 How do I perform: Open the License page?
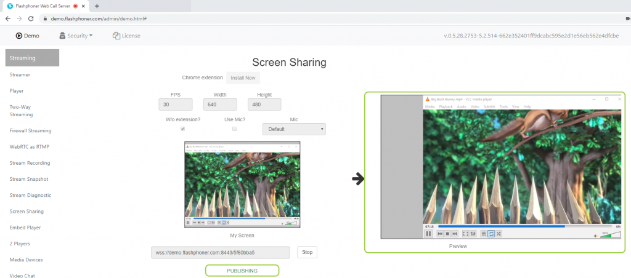point(127,36)
